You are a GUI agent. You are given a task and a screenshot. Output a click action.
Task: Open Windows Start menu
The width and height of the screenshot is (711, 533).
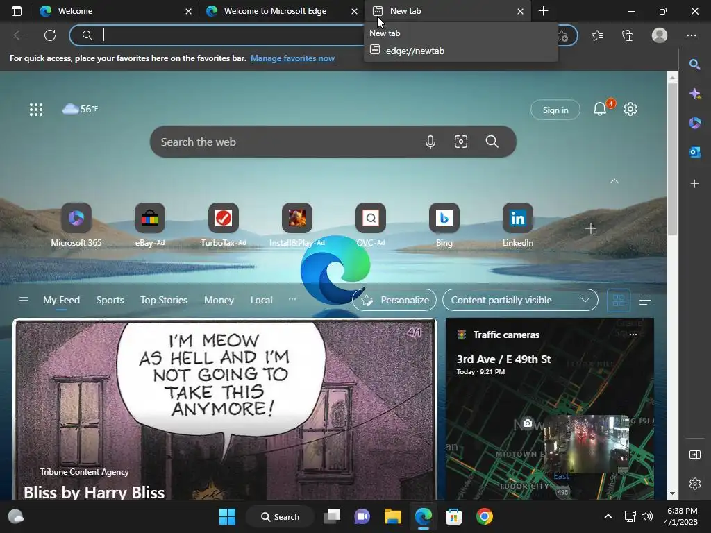227,516
